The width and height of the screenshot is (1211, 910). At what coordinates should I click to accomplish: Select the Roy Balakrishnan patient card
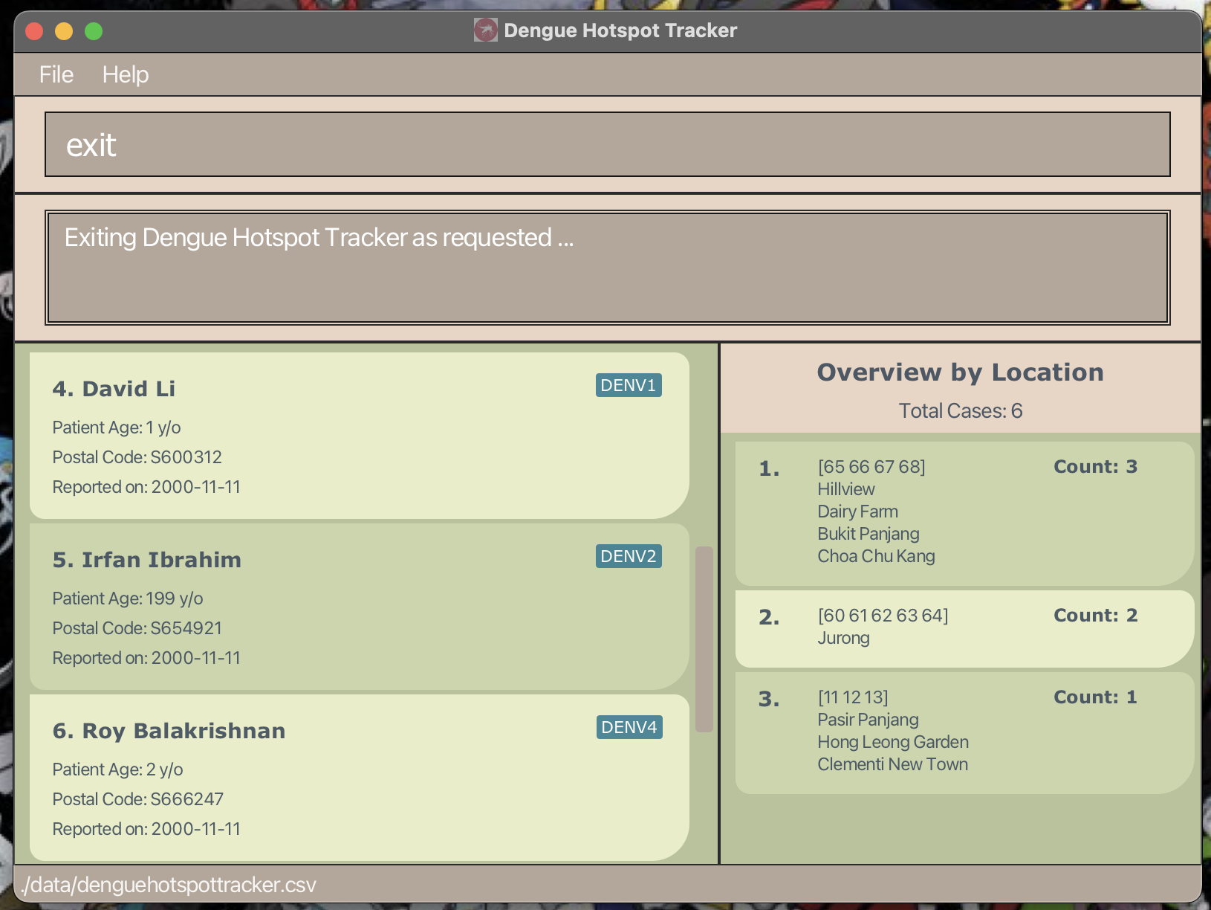(x=360, y=778)
